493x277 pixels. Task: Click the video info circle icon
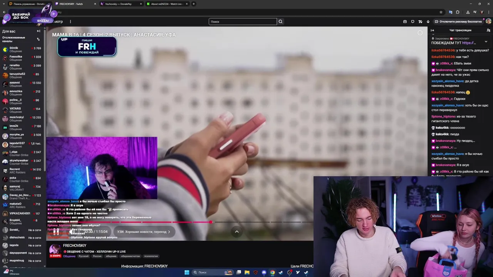(x=420, y=33)
